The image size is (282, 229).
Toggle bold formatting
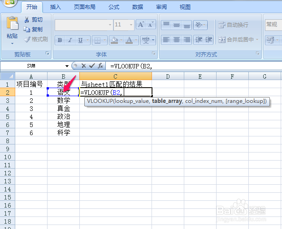[x=60, y=40]
